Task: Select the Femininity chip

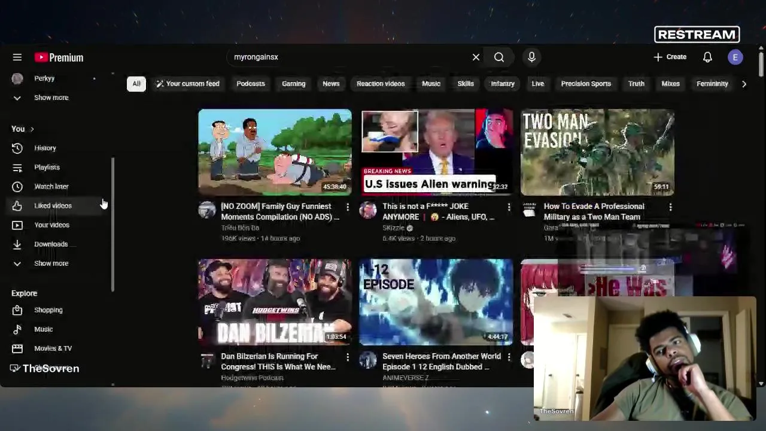Action: [712, 84]
